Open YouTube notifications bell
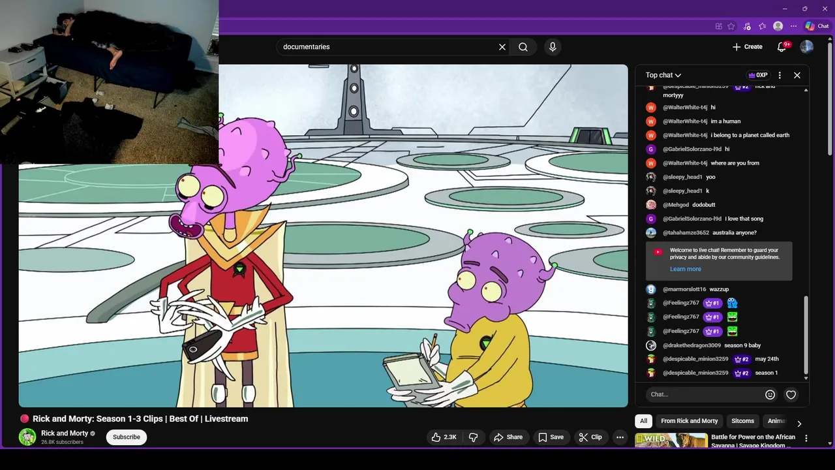 (782, 47)
